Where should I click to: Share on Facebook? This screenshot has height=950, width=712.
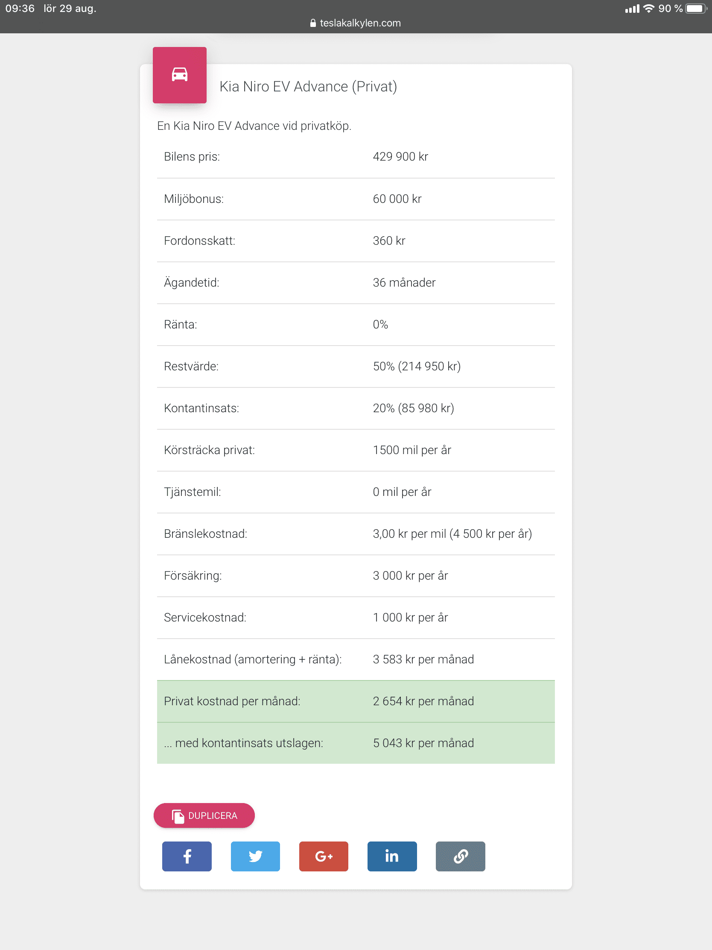[x=187, y=856]
